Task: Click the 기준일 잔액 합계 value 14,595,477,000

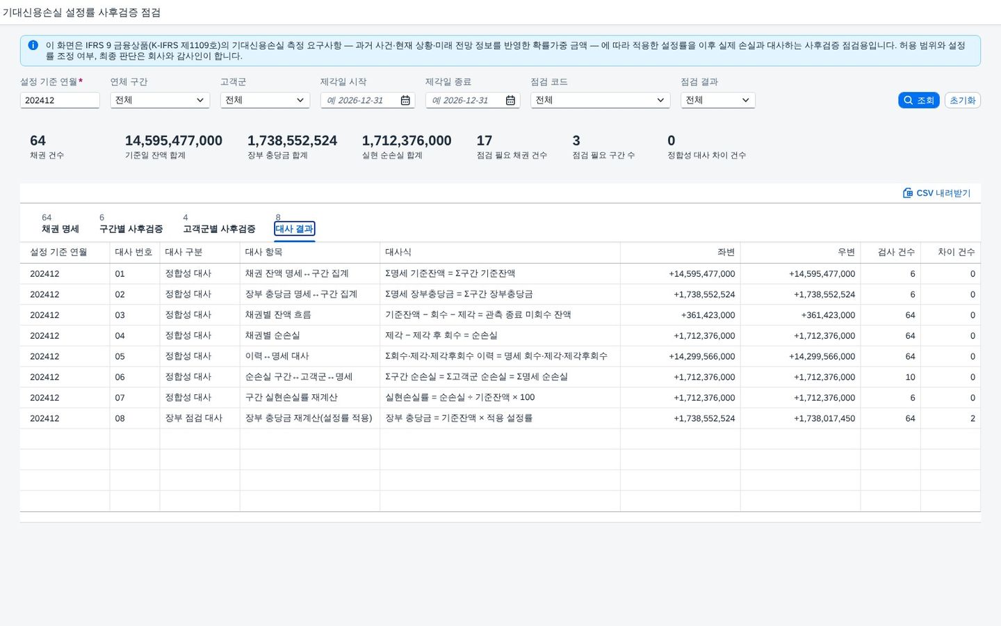Action: coord(174,141)
